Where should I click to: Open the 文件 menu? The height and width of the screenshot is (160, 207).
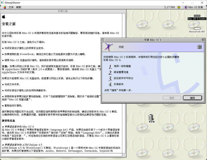pyautogui.click(x=11, y=7)
